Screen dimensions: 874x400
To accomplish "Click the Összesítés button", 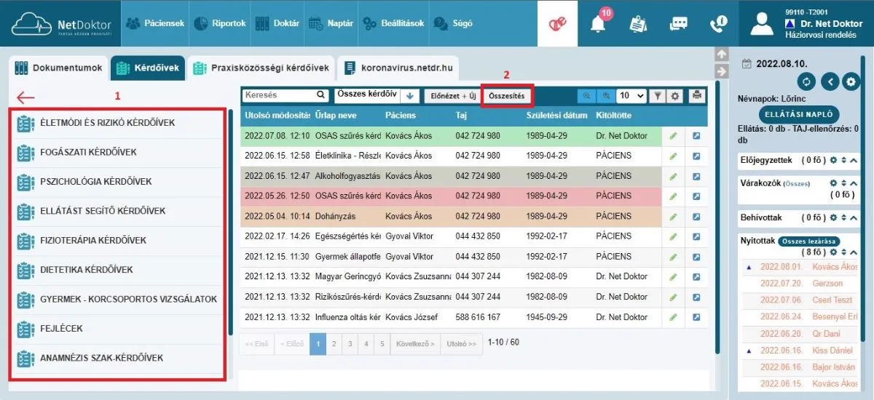I will click(507, 95).
